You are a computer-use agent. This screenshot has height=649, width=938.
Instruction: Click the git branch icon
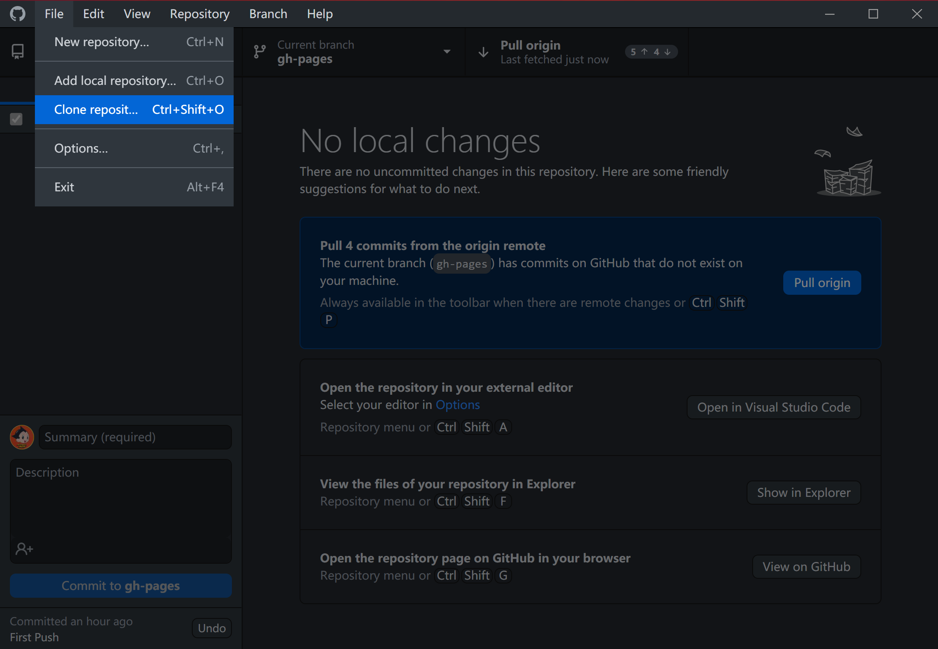260,52
